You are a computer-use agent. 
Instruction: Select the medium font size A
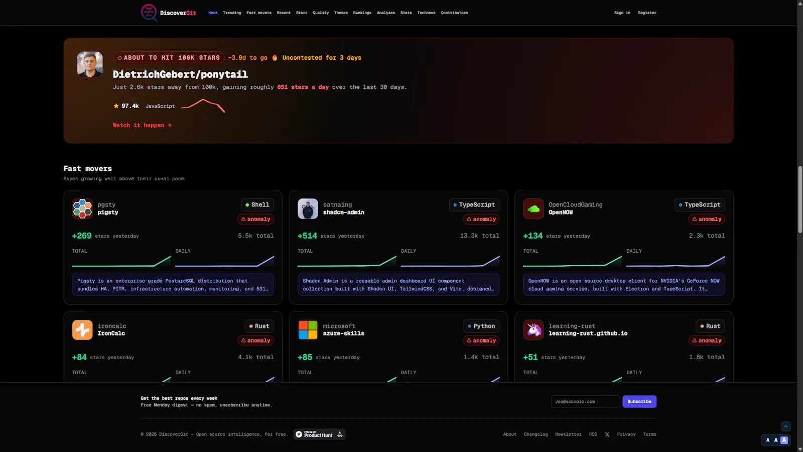(x=776, y=440)
